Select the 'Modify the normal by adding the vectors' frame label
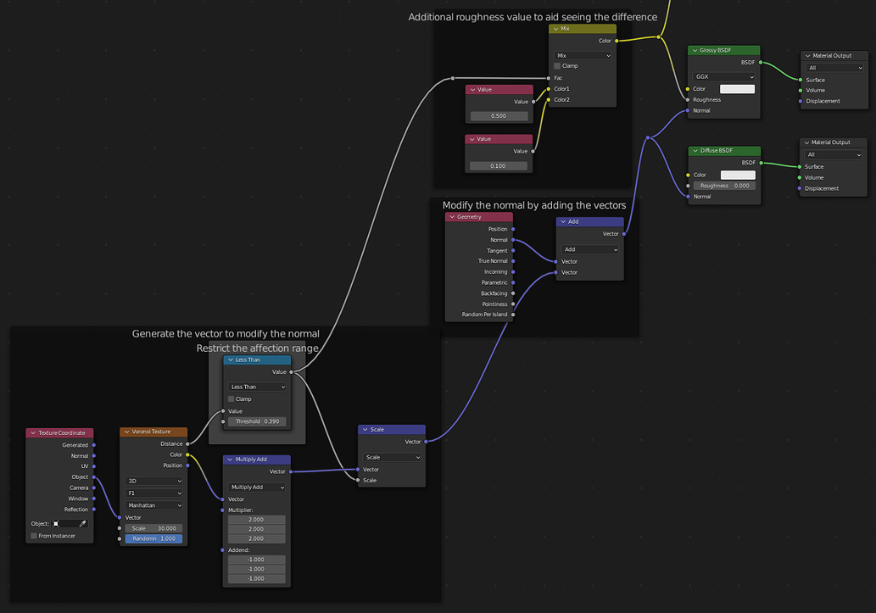 point(534,205)
